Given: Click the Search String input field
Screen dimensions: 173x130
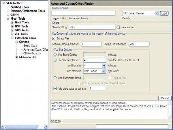Looking at the screenshot, I should pos(92,27).
